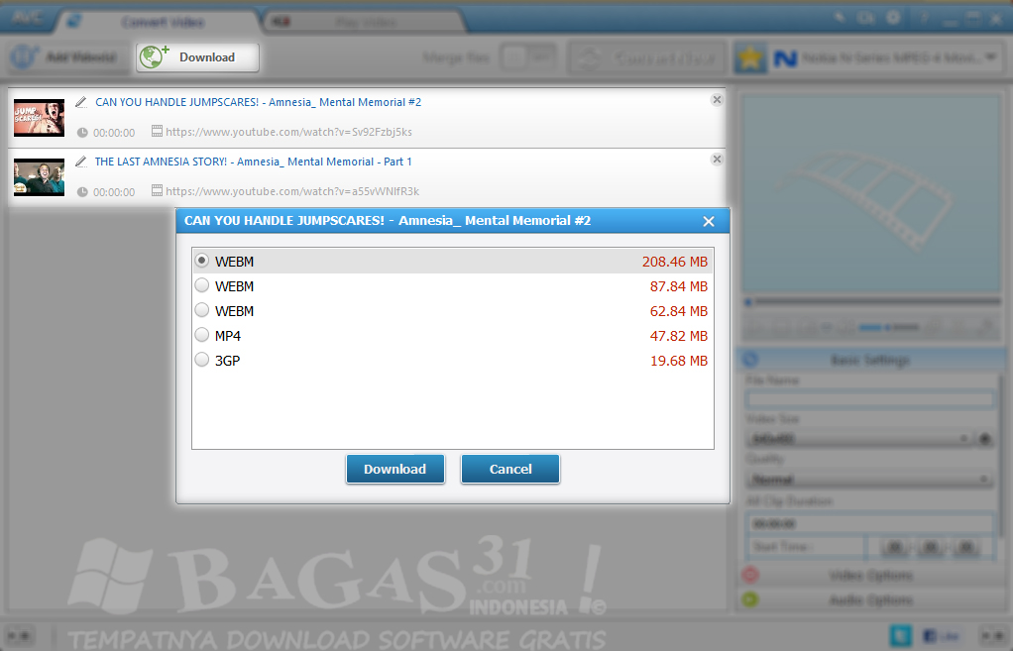Click the 47.82 MB size value

(x=678, y=336)
